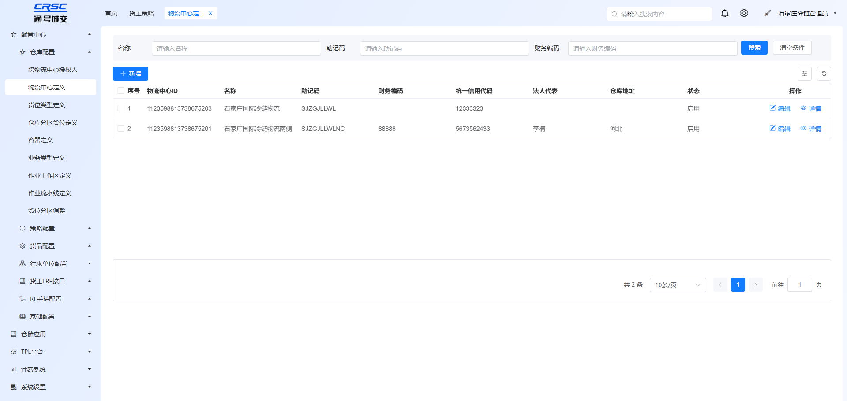Image resolution: width=847 pixels, height=401 pixels.
Task: Focus the 前往 page number field
Action: 800,285
